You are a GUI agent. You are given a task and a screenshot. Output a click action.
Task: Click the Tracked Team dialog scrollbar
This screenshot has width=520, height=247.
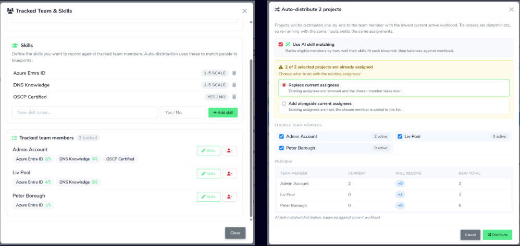coord(251,138)
